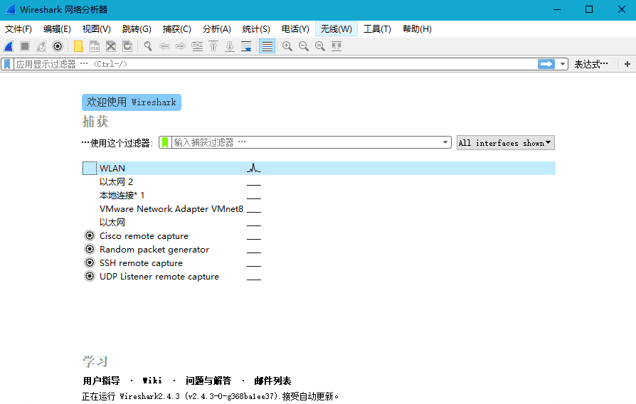Apply display filter with blue arrow
The width and height of the screenshot is (636, 404).
546,64
